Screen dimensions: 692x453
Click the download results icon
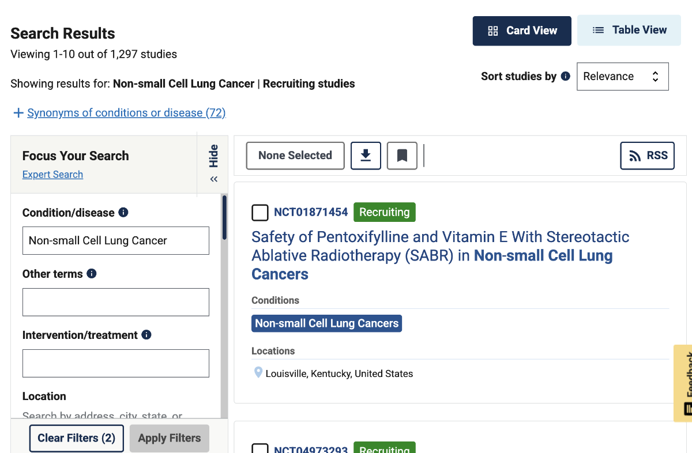point(366,156)
